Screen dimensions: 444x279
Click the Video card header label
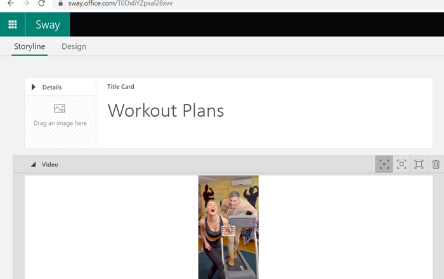coord(50,164)
